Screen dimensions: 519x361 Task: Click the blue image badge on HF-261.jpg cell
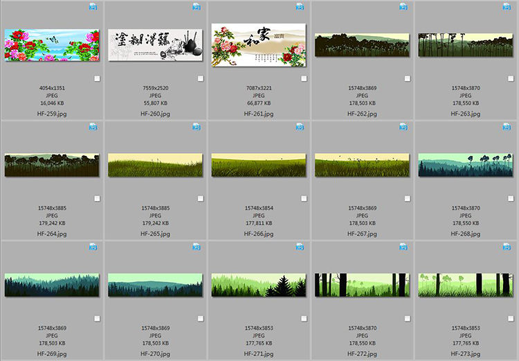[300, 7]
